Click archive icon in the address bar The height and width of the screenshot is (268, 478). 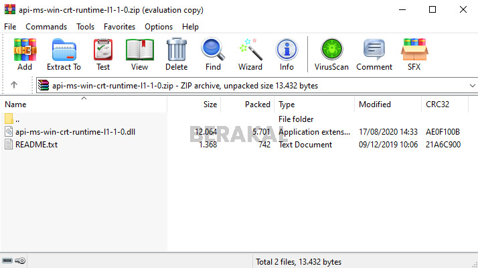pos(44,86)
